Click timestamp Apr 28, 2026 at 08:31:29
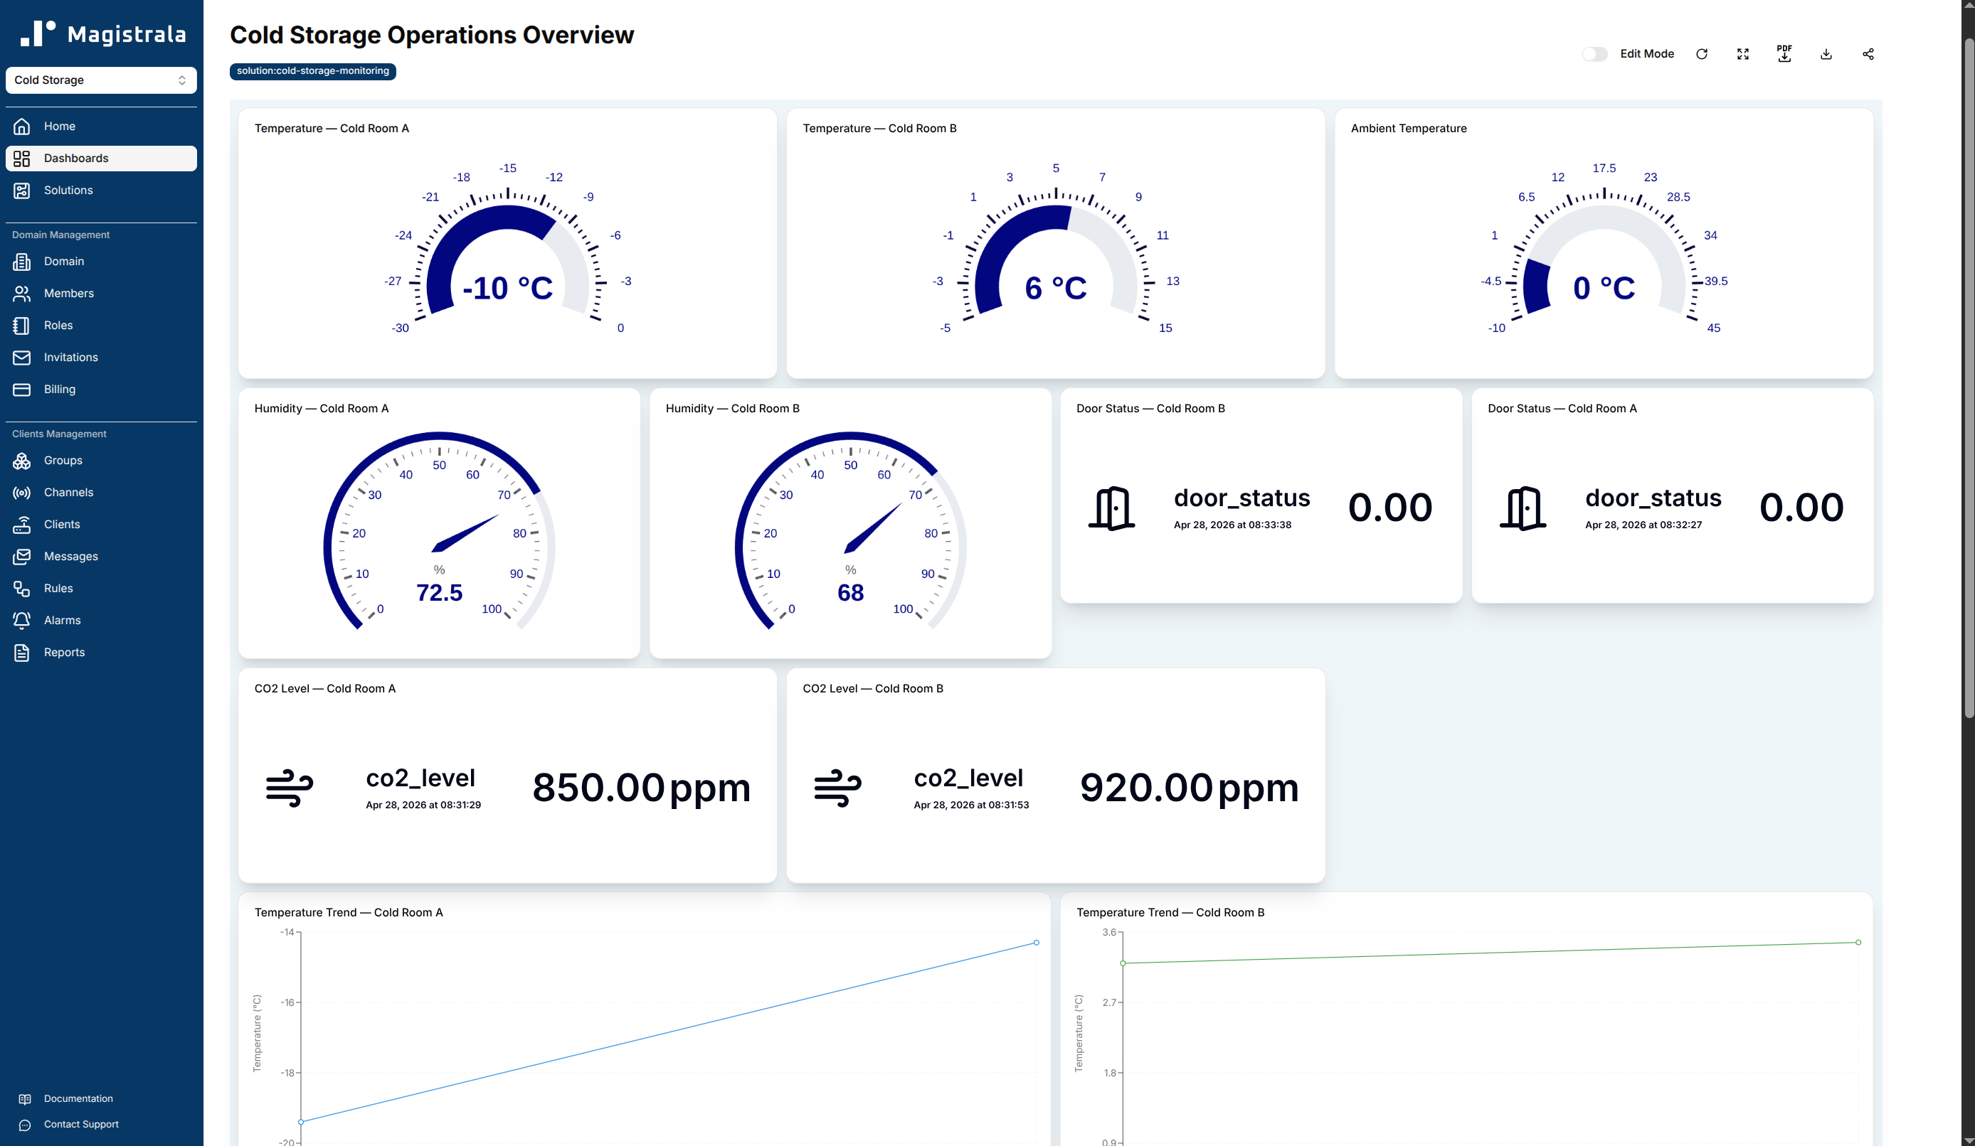 (x=423, y=805)
